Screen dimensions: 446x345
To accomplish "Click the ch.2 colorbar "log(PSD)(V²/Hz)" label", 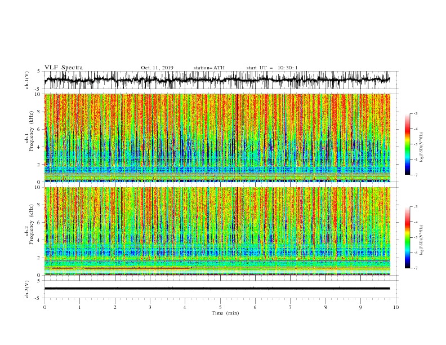I will (x=422, y=240).
